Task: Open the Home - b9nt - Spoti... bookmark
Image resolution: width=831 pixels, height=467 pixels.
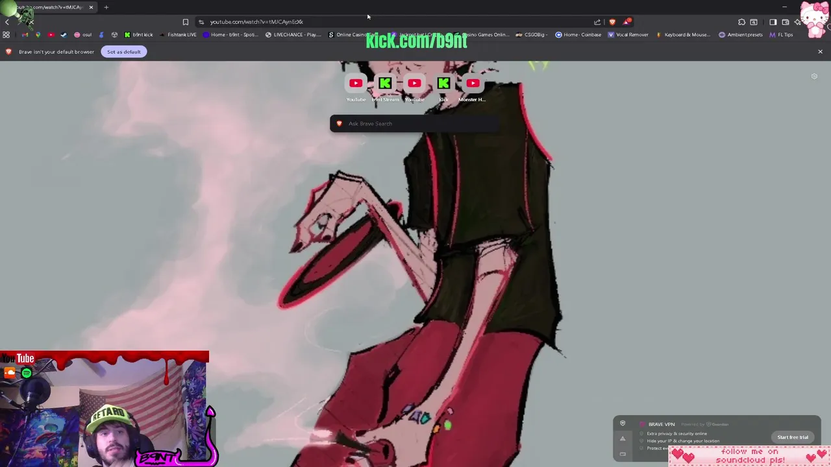Action: click(x=230, y=35)
